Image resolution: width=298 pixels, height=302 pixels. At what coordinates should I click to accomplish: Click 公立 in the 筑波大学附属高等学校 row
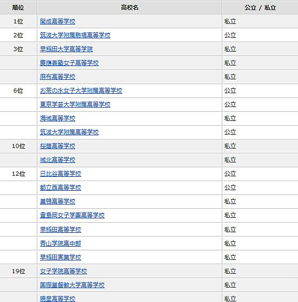click(x=230, y=132)
